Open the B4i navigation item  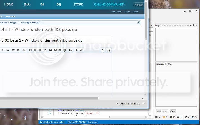(x=42, y=4)
